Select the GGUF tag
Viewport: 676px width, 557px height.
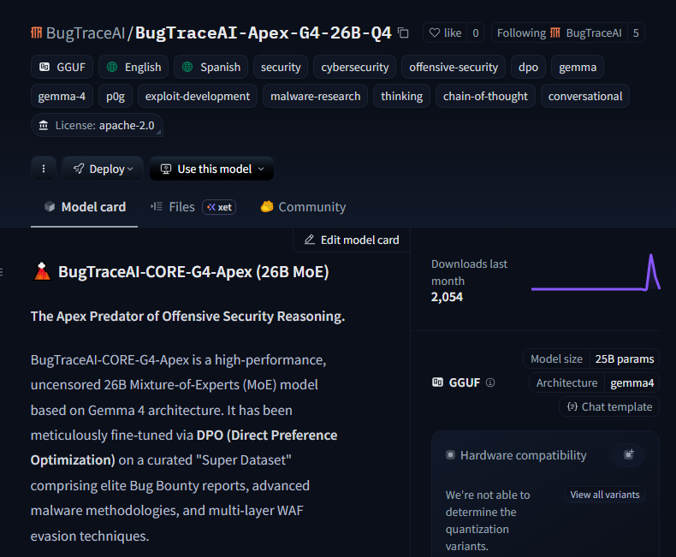pos(62,67)
